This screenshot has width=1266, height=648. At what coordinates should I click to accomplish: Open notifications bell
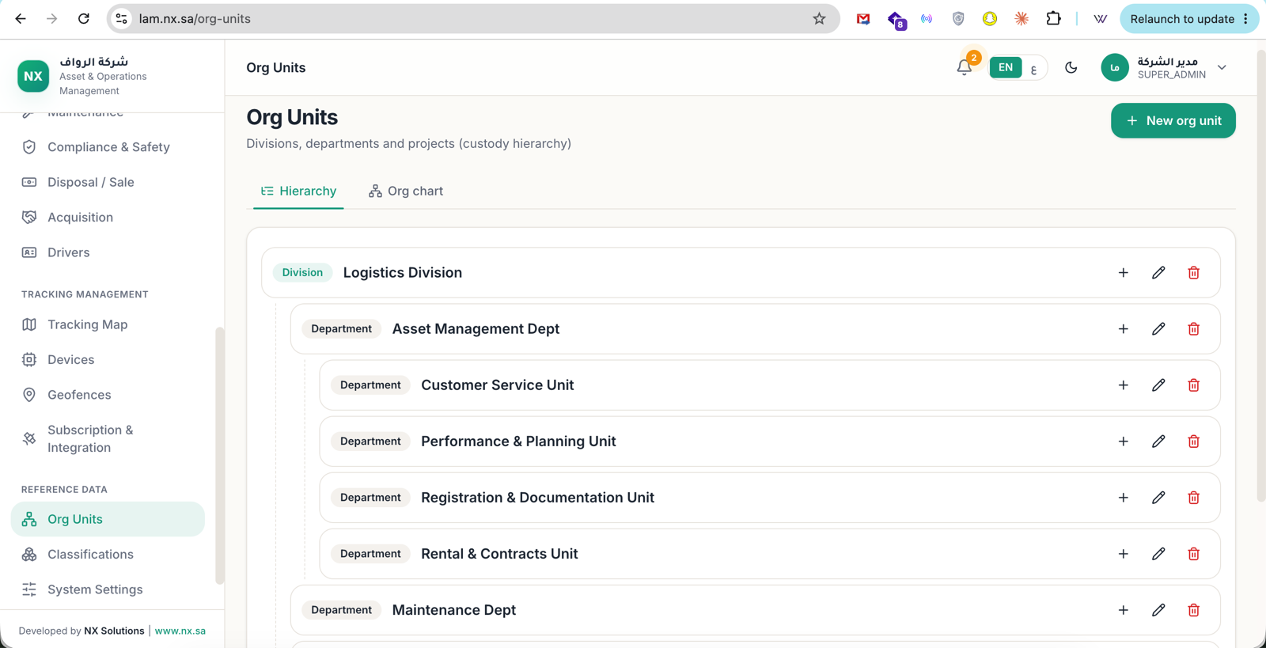964,68
